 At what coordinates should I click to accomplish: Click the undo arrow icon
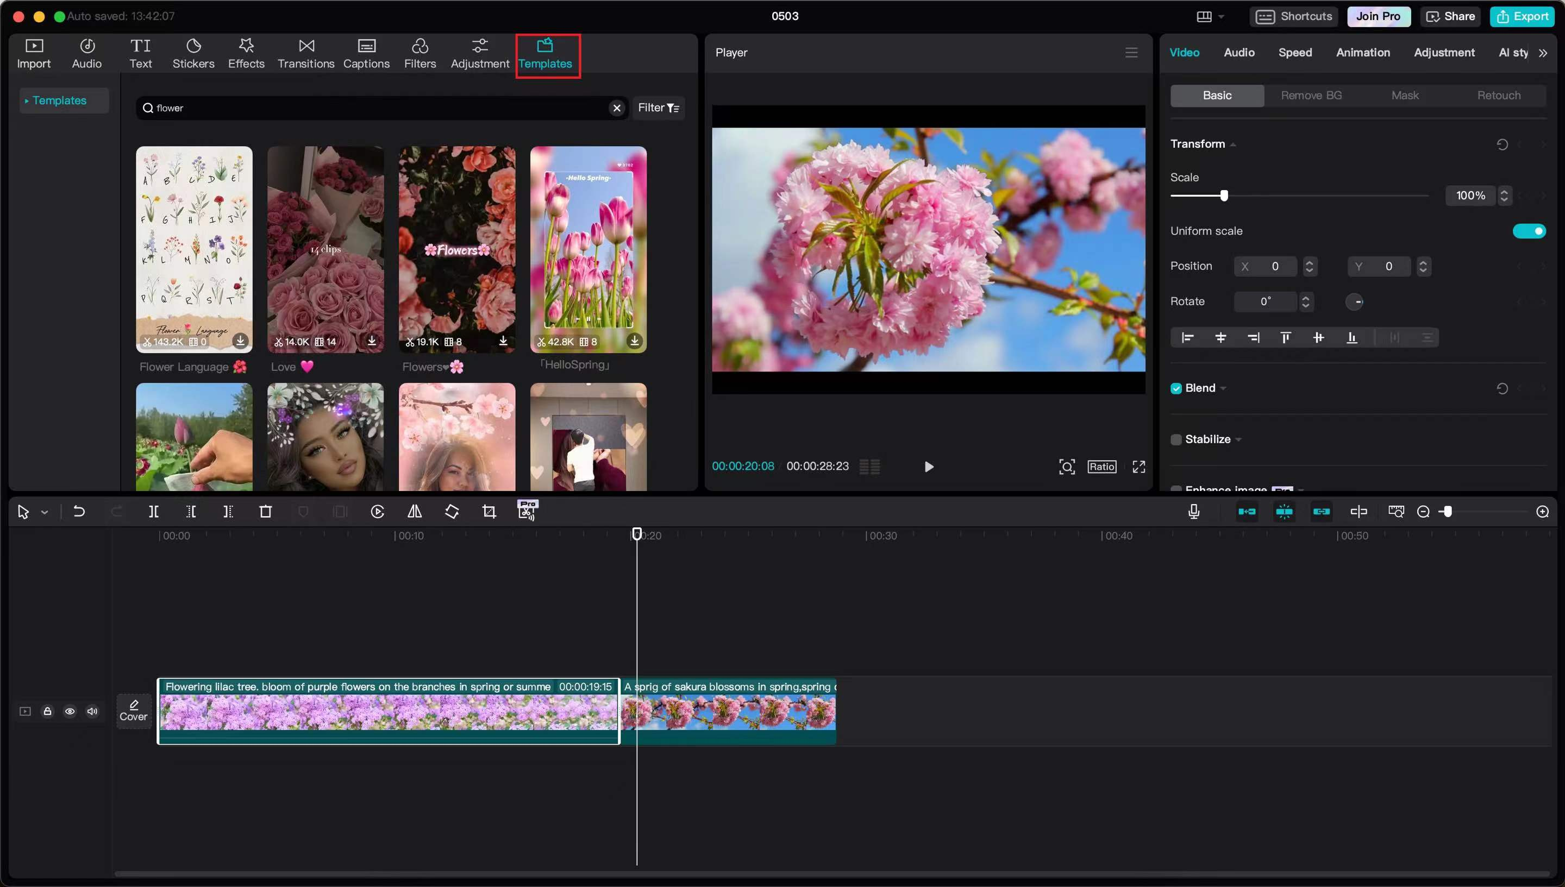click(x=79, y=512)
